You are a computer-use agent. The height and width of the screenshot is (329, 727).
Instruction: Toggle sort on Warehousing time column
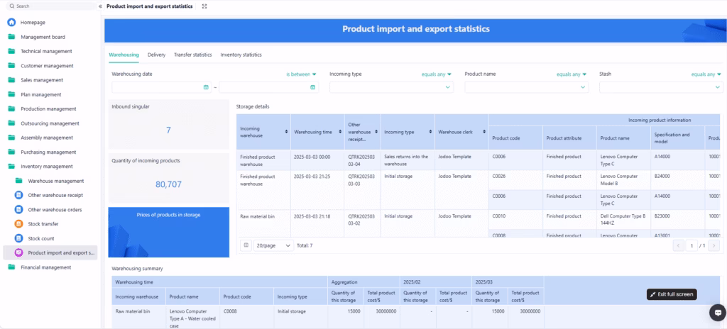click(340, 132)
